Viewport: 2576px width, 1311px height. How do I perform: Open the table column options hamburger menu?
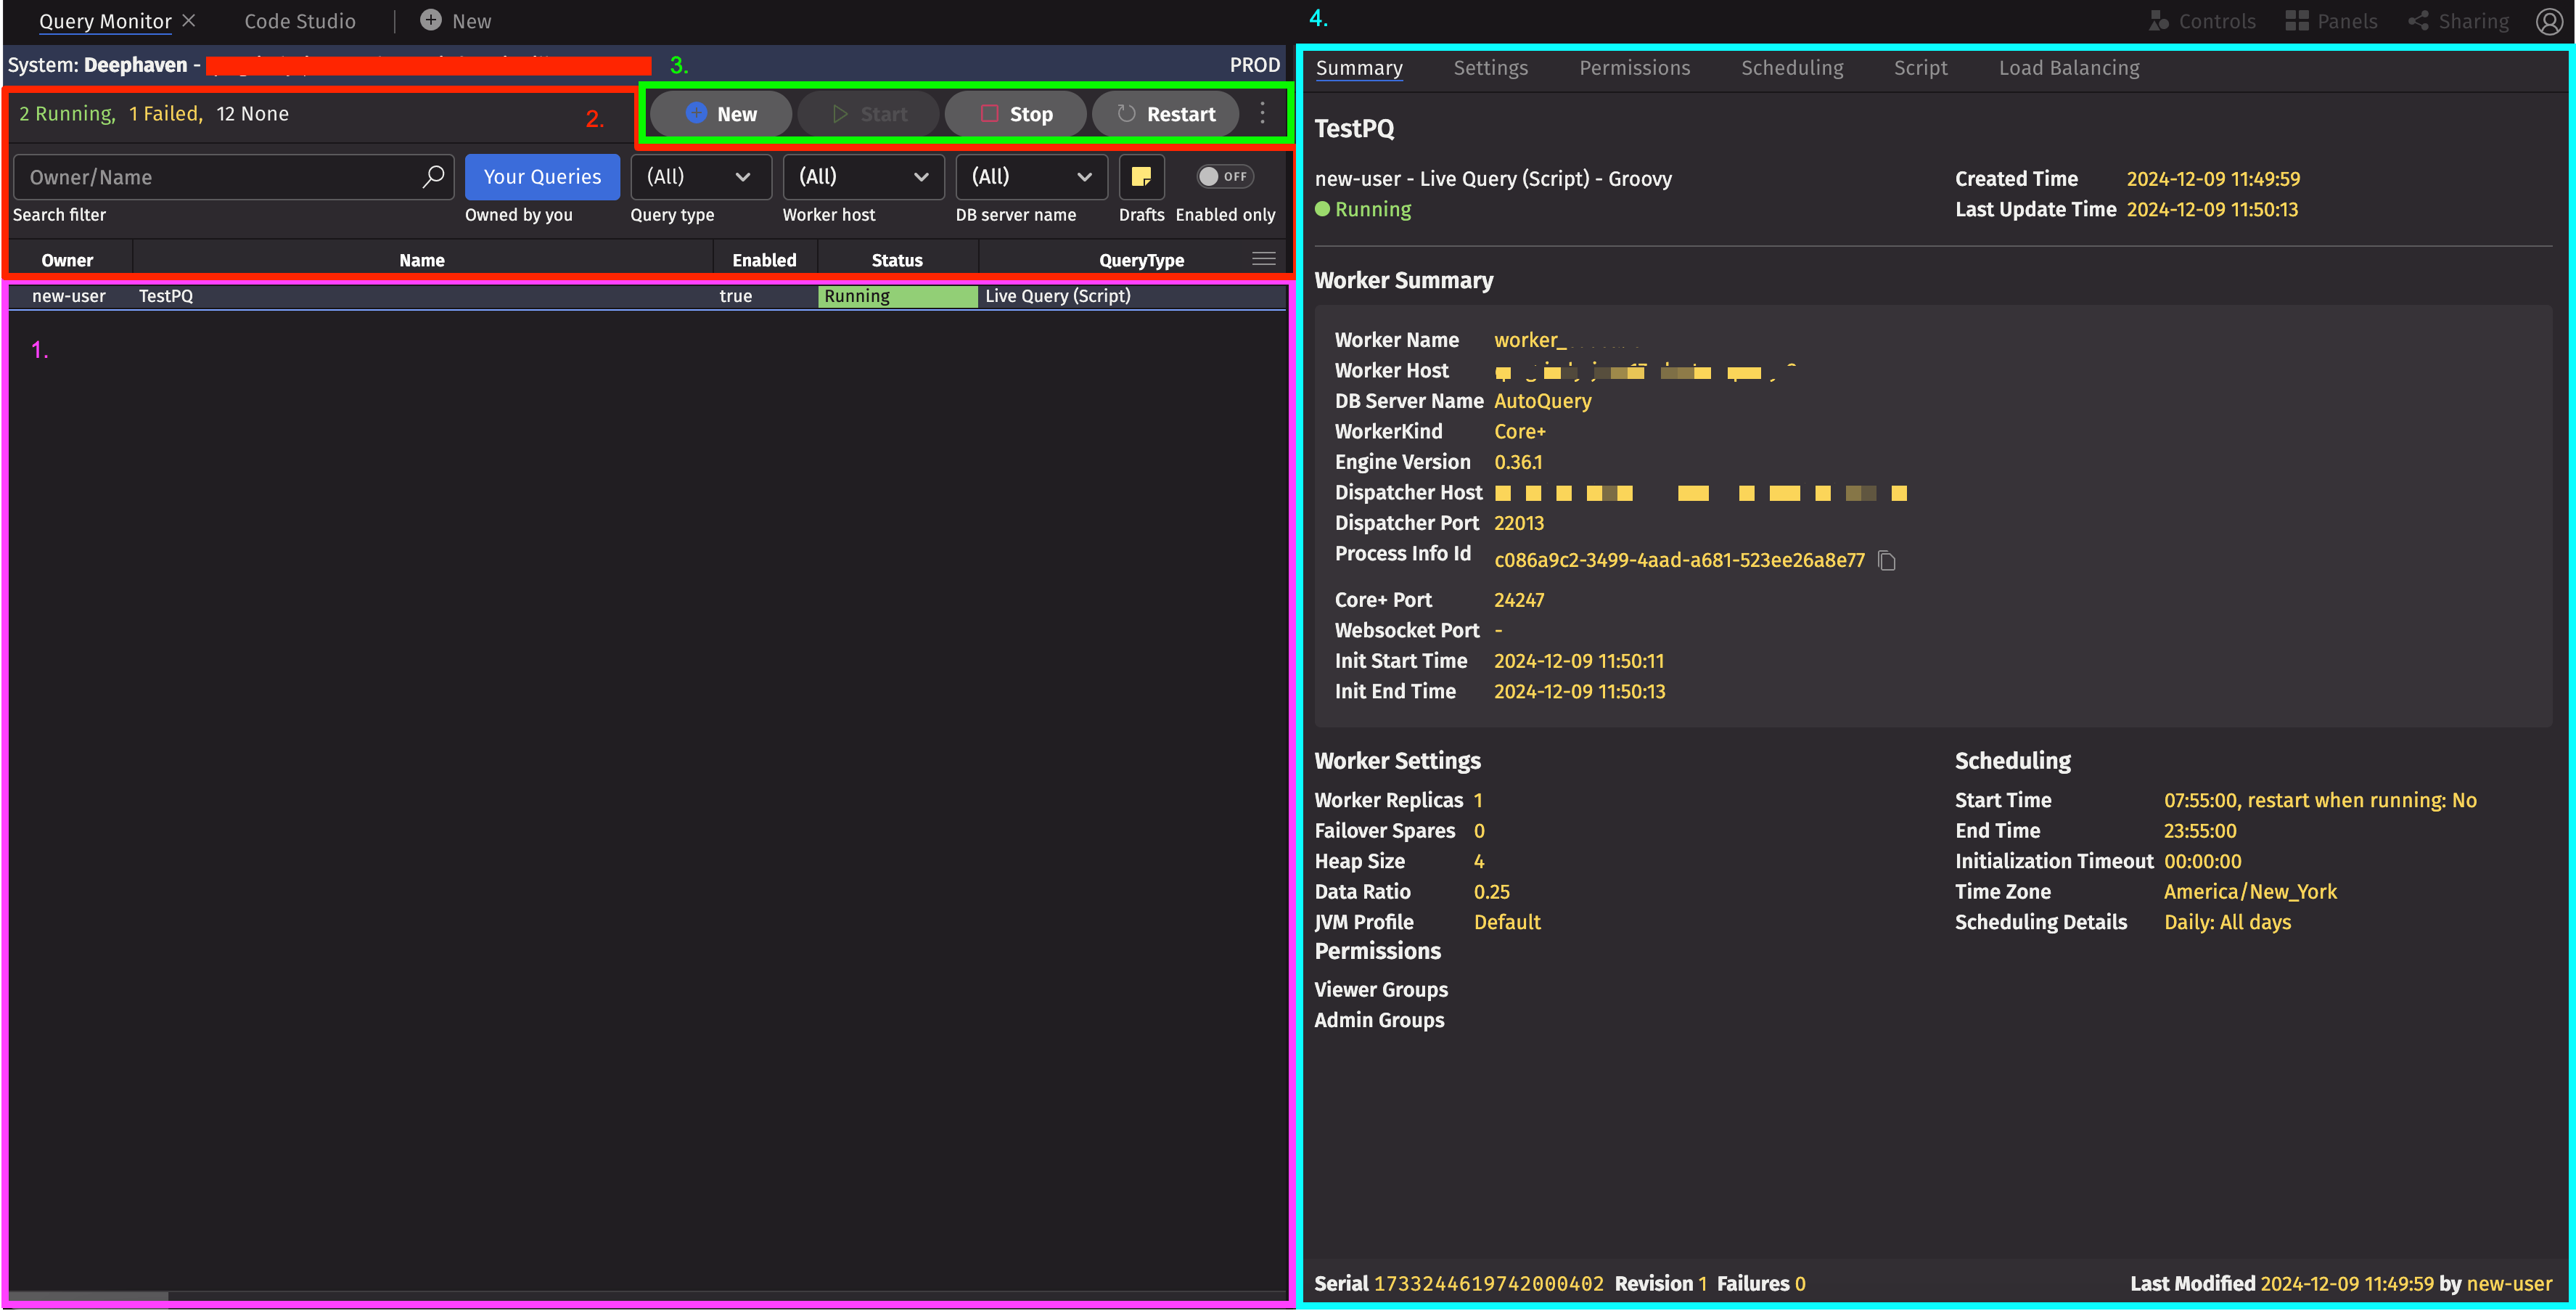pyautogui.click(x=1263, y=259)
